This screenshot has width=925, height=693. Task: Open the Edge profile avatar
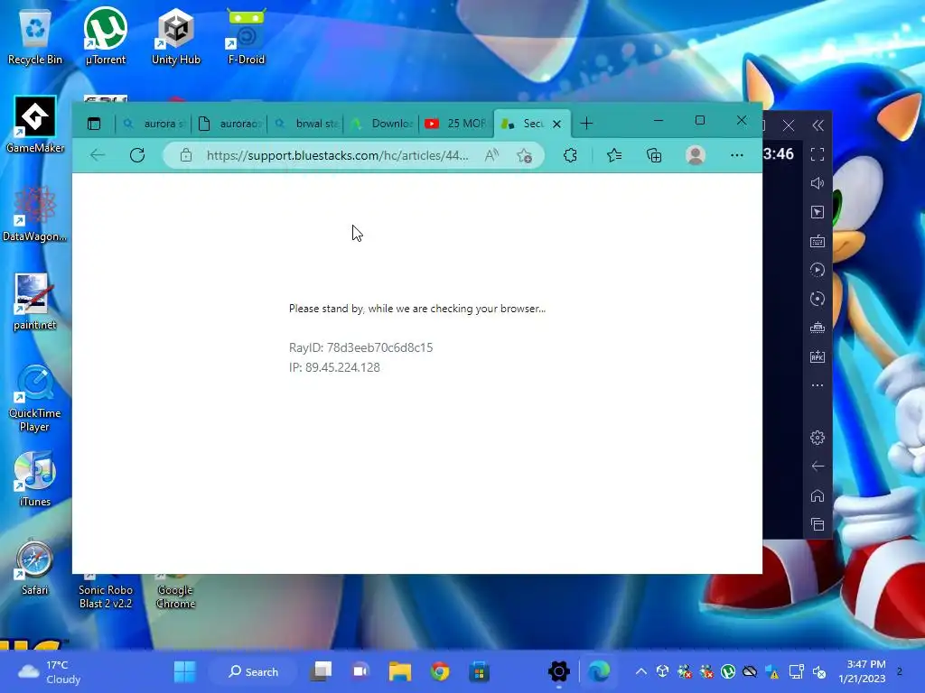pos(696,155)
